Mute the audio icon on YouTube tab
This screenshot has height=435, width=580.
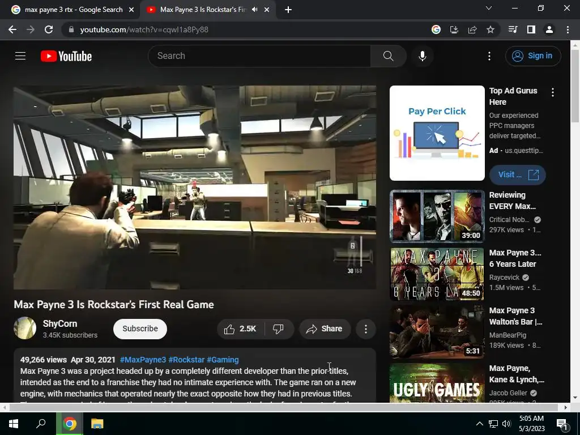pos(254,10)
